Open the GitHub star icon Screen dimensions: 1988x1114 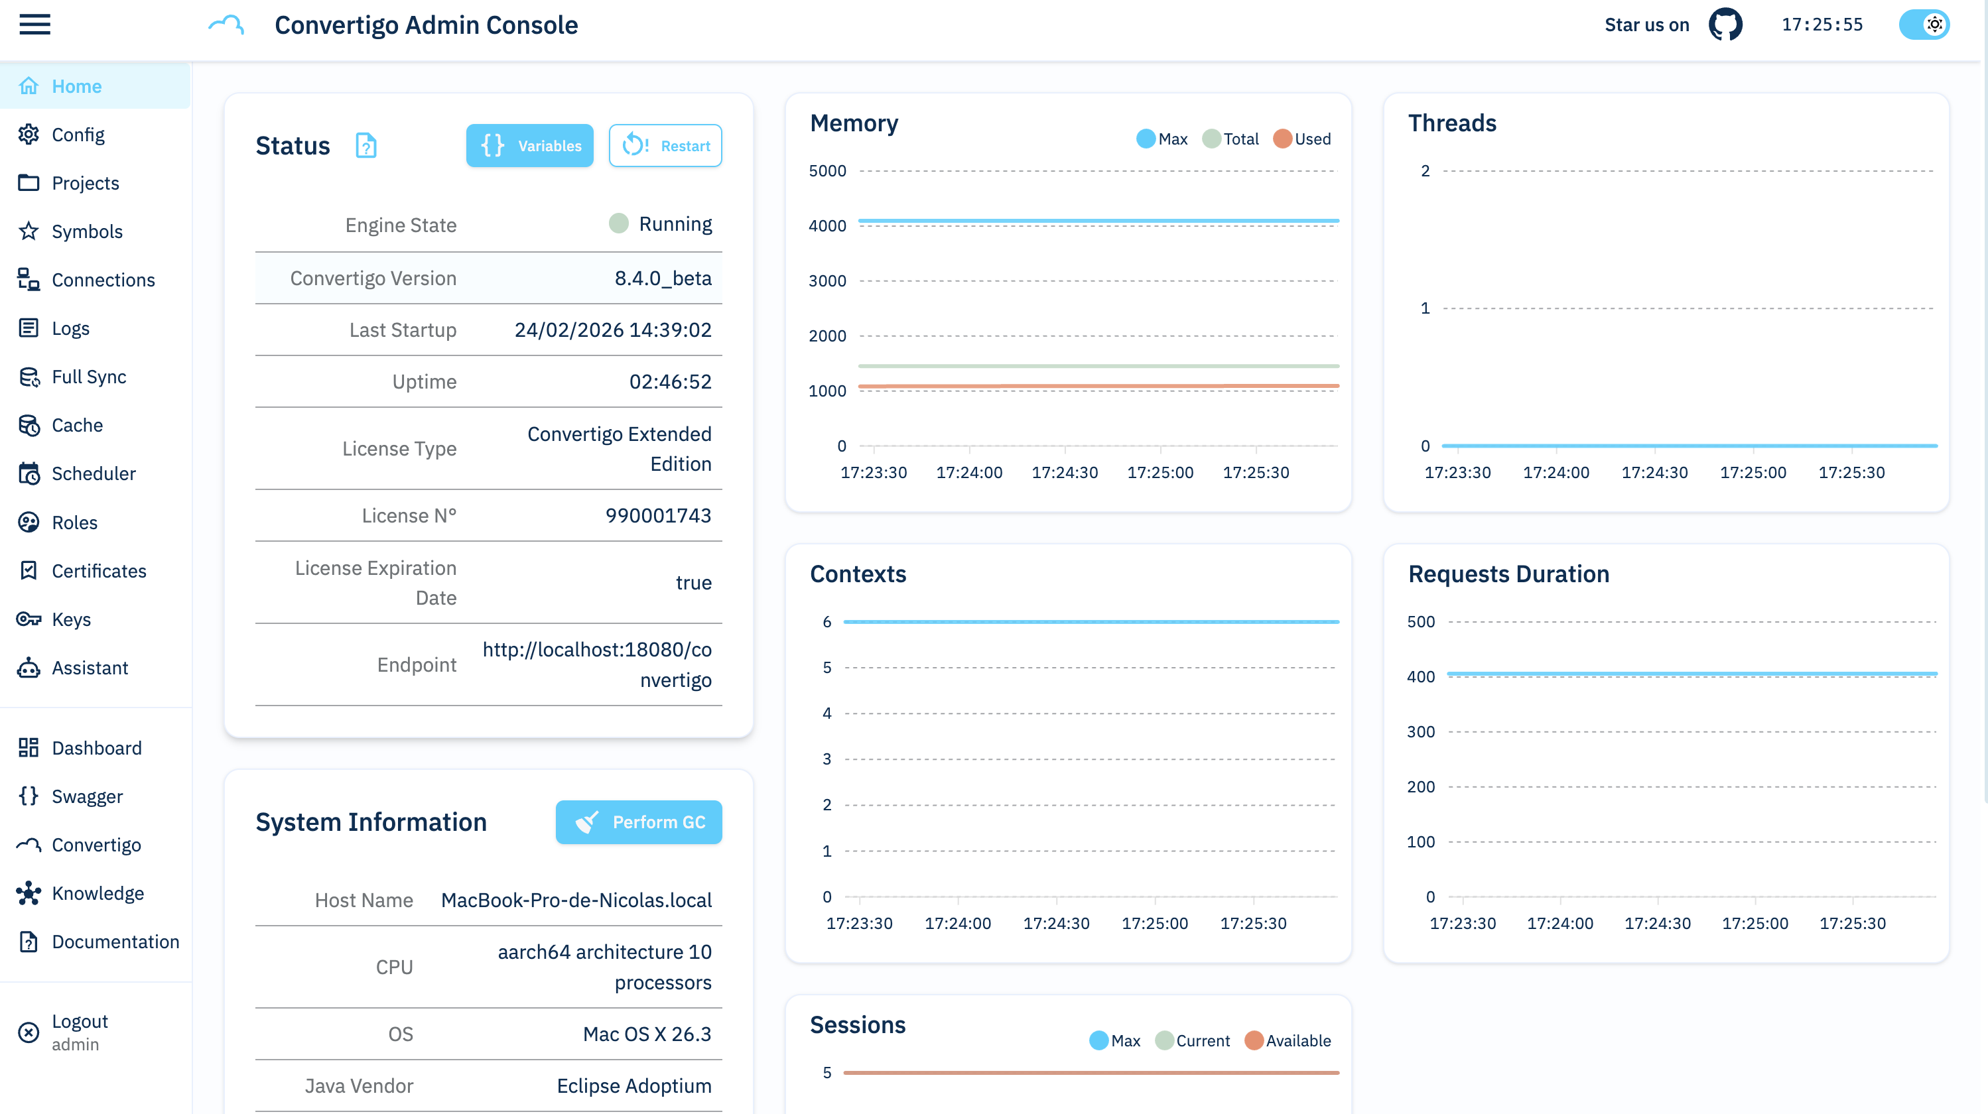(1725, 25)
